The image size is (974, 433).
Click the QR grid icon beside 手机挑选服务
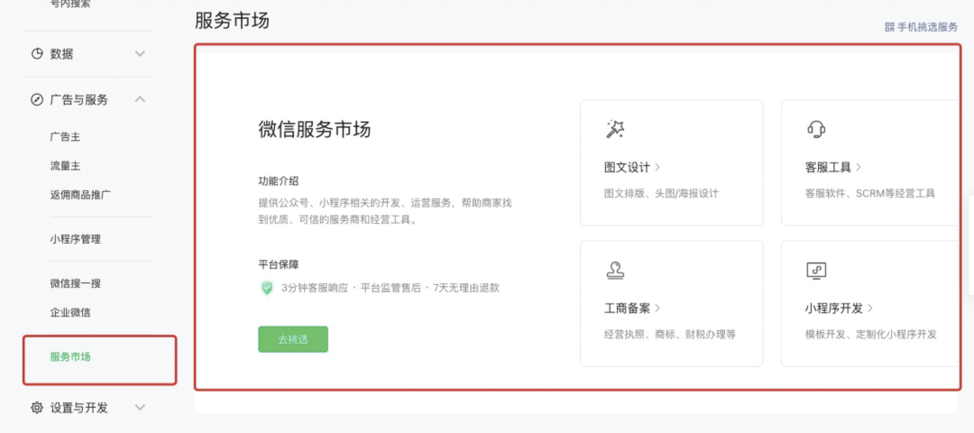point(889,27)
